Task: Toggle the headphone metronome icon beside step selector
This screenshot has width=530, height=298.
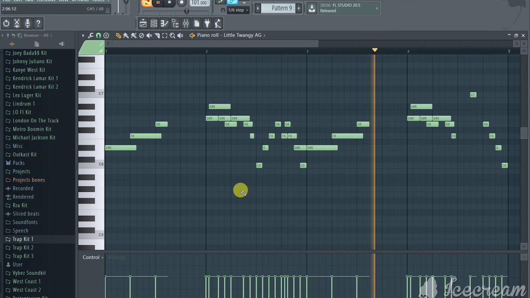Action: point(223,10)
